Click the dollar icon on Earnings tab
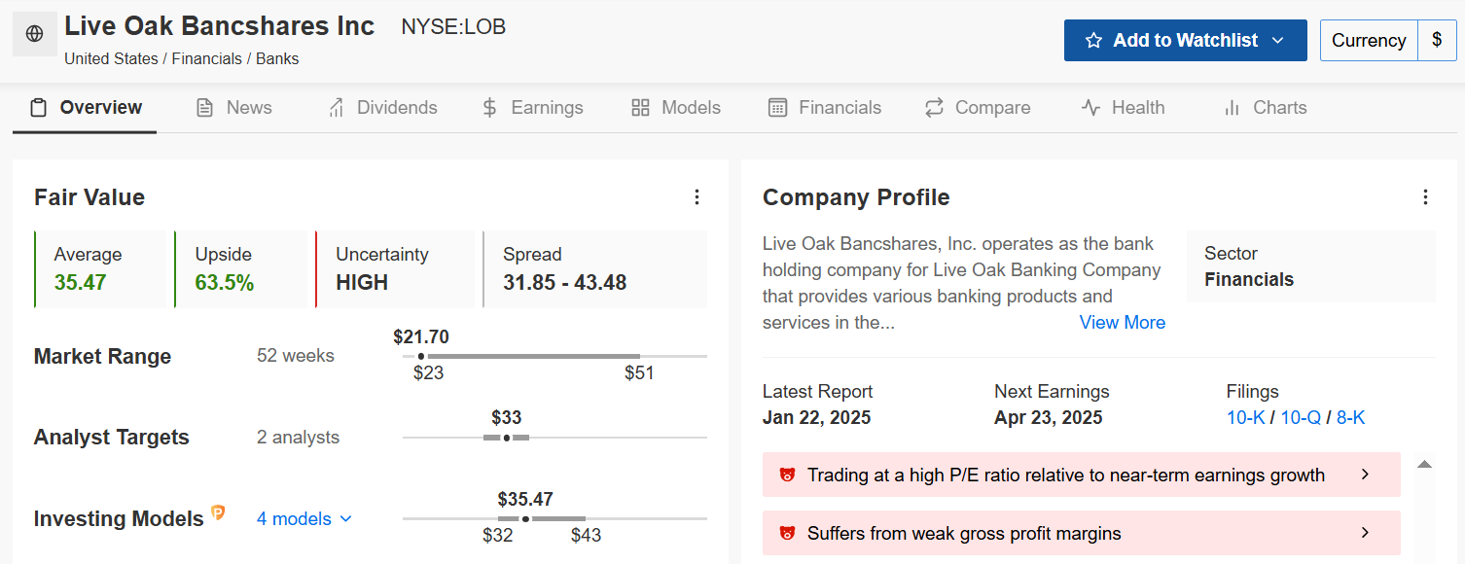Screen dimensions: 1465x564 coord(490,108)
